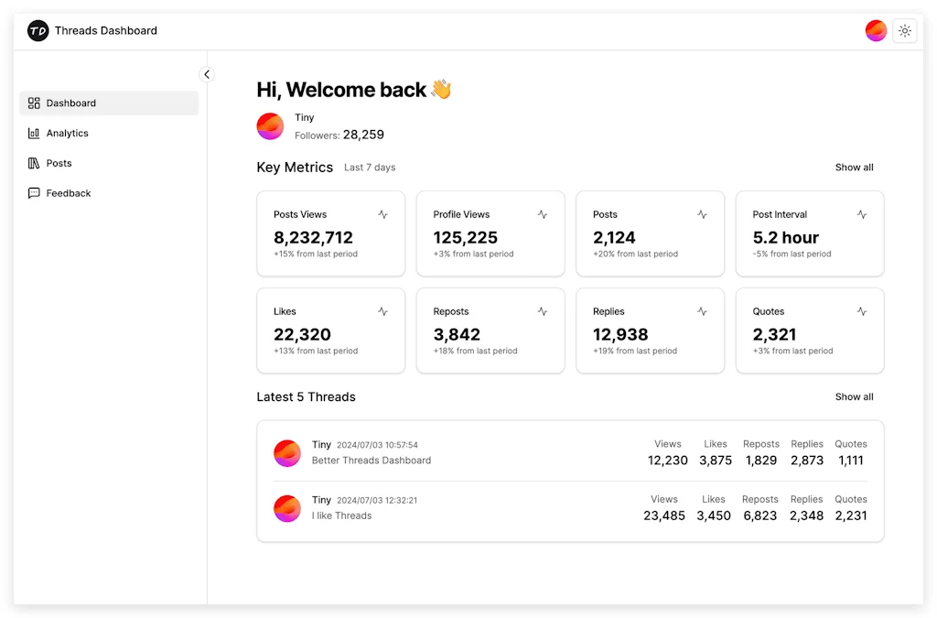Screen dimensions: 937x618
Task: Click the TD logo in the header
Action: pos(38,30)
